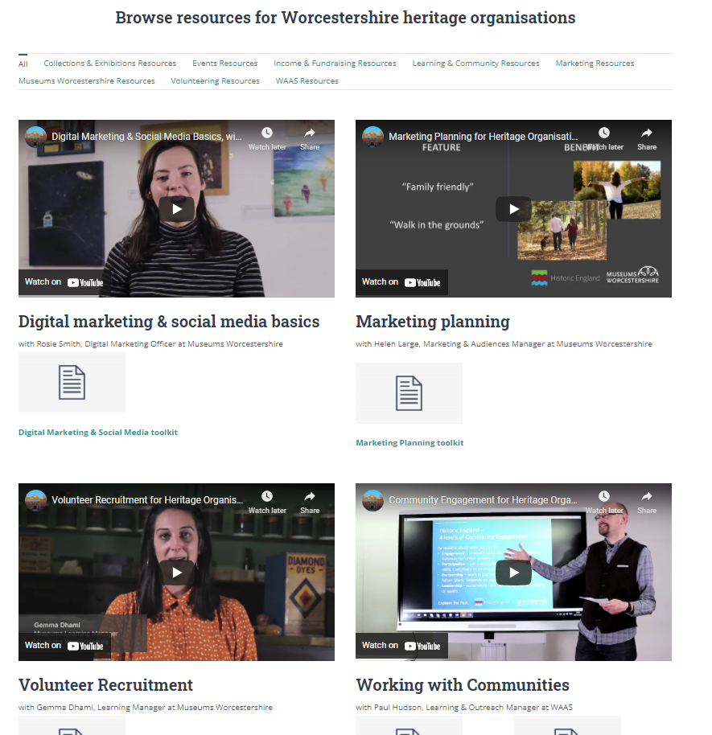Filter by Volunteering Resources

click(215, 81)
